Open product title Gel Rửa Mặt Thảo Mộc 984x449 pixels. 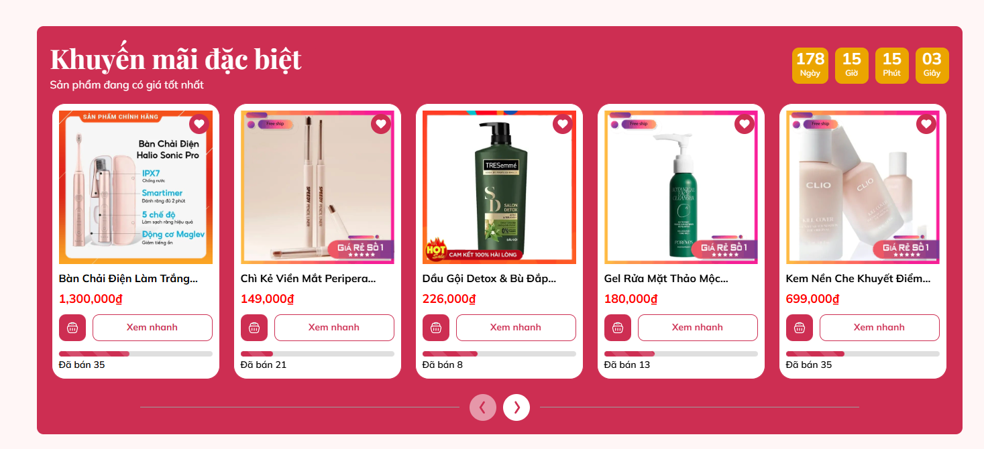coord(666,279)
